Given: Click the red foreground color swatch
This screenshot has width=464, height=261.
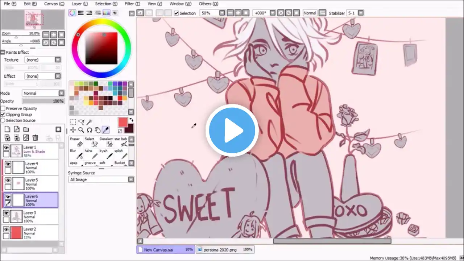Looking at the screenshot, I should coord(123,123).
